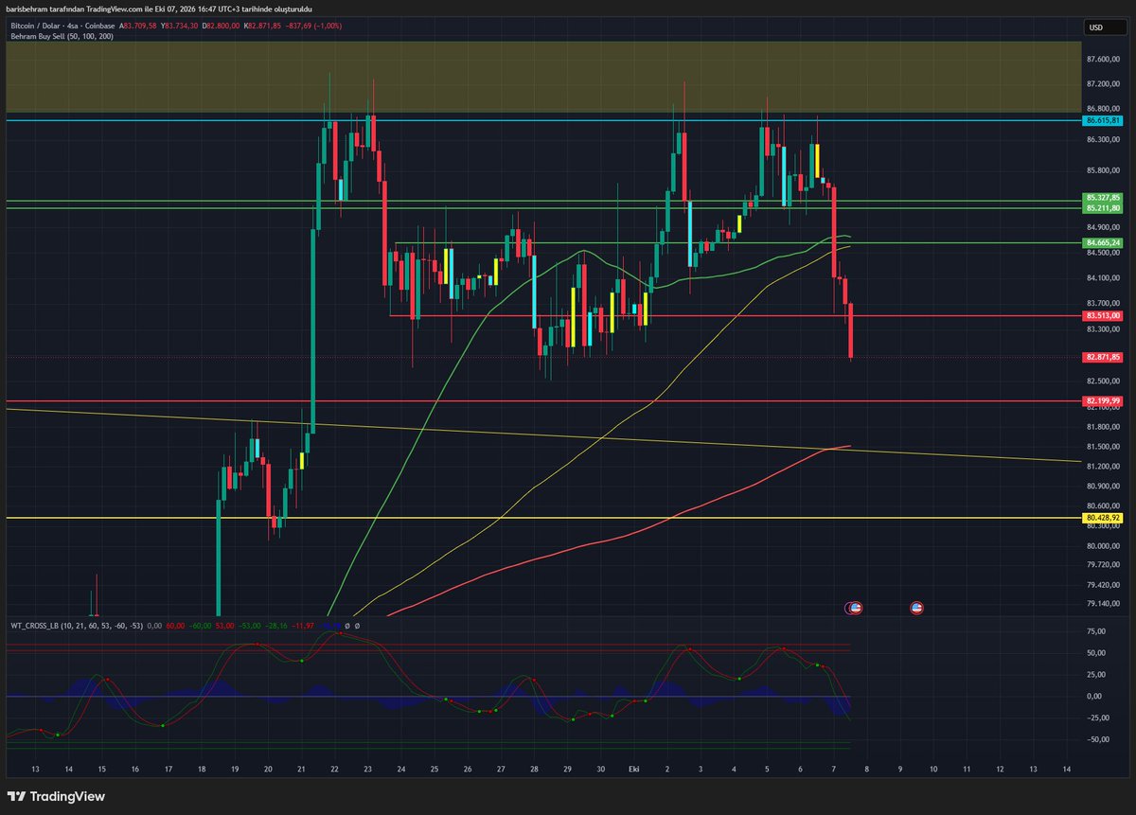Click the 79.140,00 price scale value
This screenshot has width=1136, height=815.
[x=1104, y=604]
